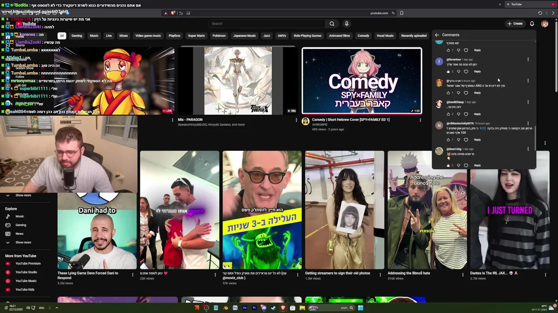This screenshot has width=558, height=313.
Task: Open Steam from the taskbar
Action: pyautogui.click(x=273, y=308)
